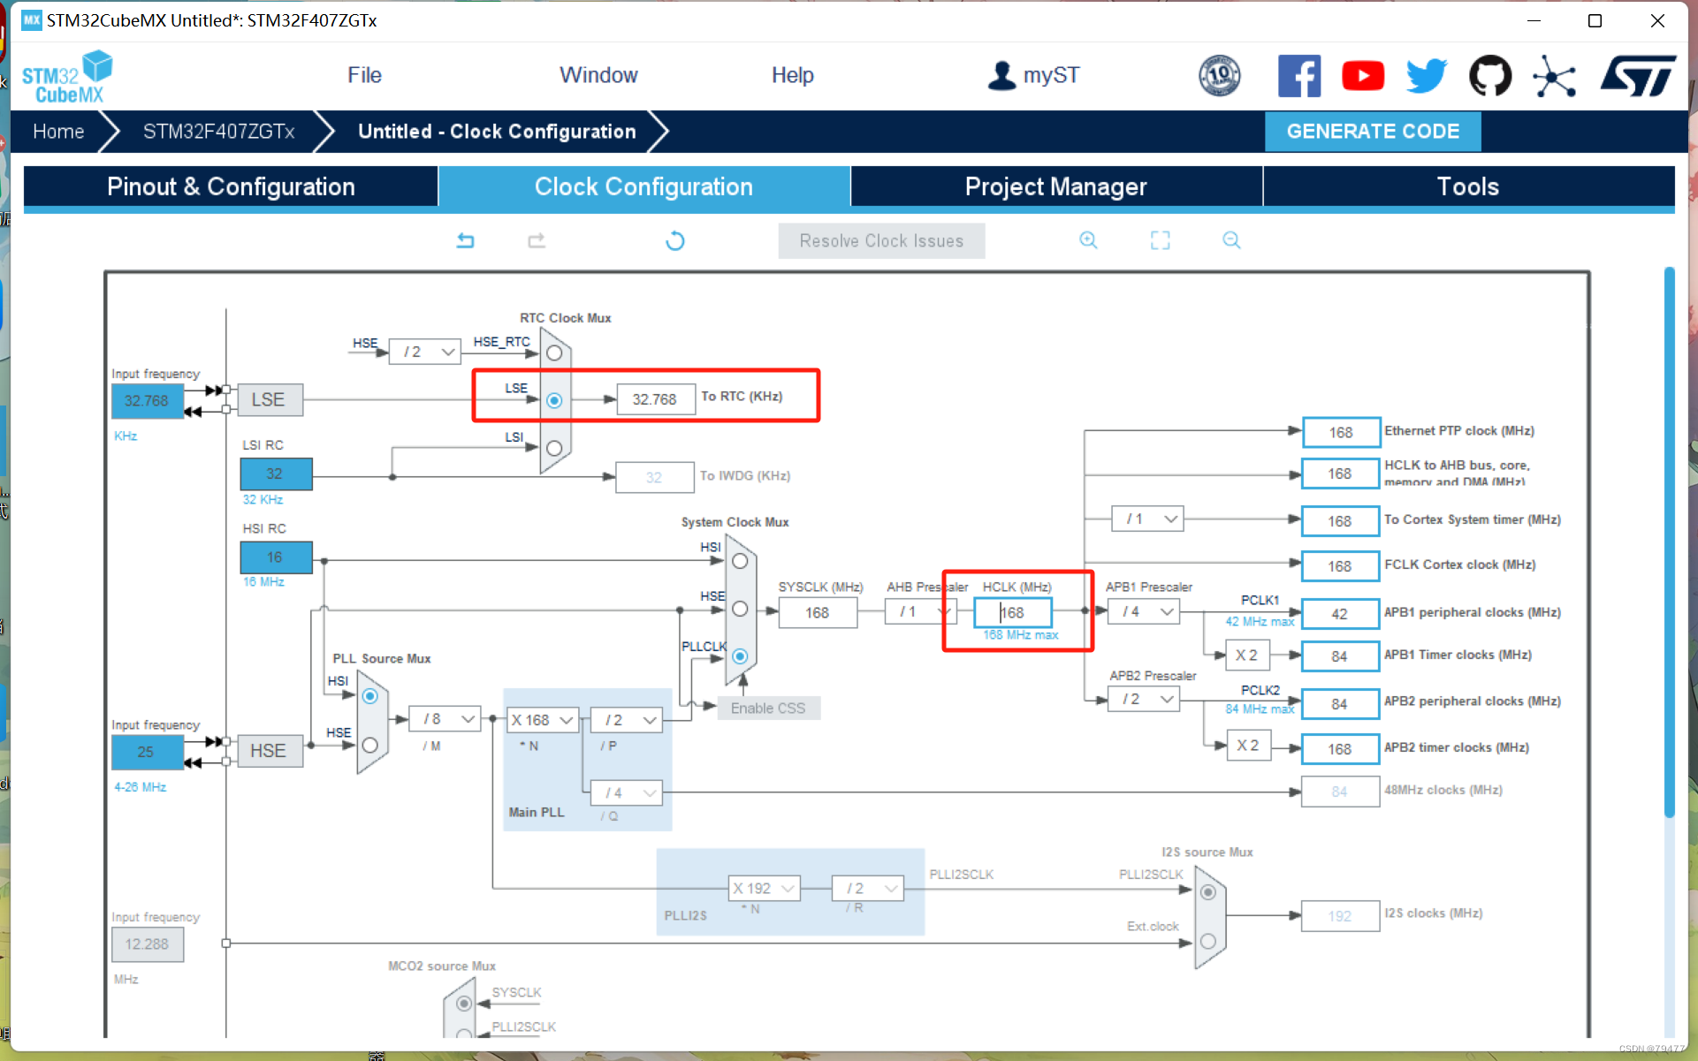Open the PLL multiplier X 168 dropdown
The width and height of the screenshot is (1698, 1061).
pyautogui.click(x=542, y=720)
